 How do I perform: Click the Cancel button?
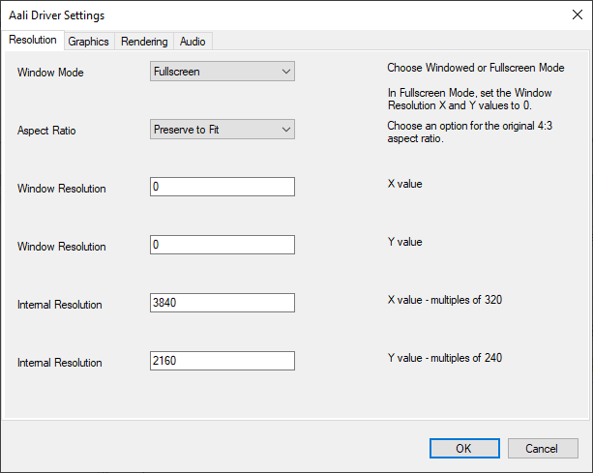(543, 449)
